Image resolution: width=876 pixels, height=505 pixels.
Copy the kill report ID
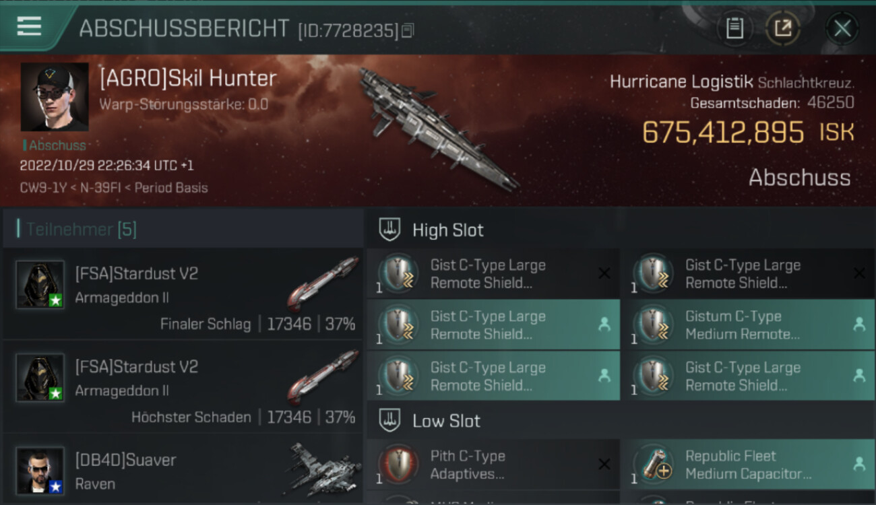coord(408,31)
